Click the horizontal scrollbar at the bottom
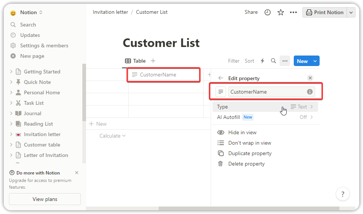This screenshot has width=363, height=214. click(x=249, y=208)
